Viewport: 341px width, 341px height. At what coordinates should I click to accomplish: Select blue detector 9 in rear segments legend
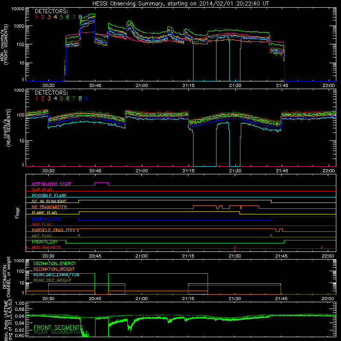pos(87,98)
